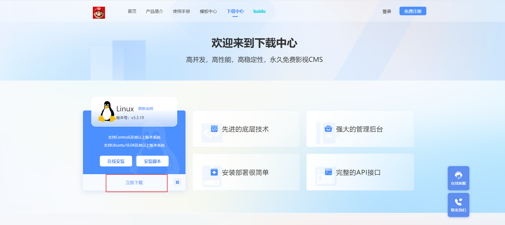The width and height of the screenshot is (505, 225).
Task: Click the download icon of 安装部署很简单
Action: coord(214,172)
